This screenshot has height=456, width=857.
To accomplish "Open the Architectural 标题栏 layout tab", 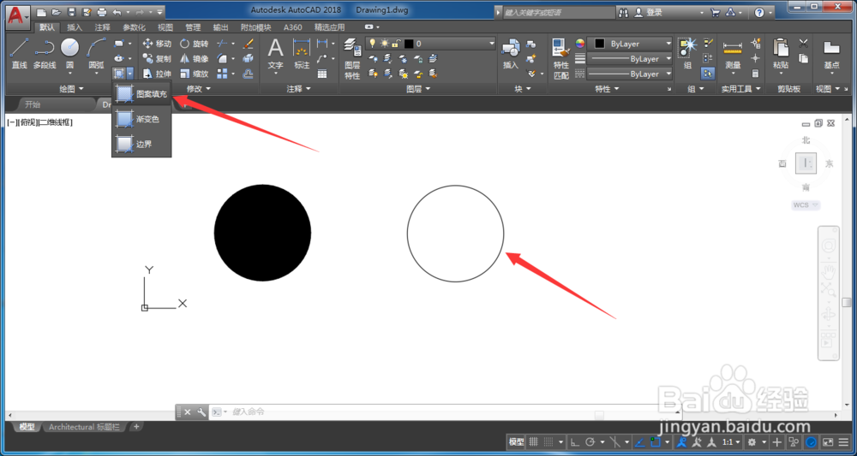I will click(x=84, y=427).
